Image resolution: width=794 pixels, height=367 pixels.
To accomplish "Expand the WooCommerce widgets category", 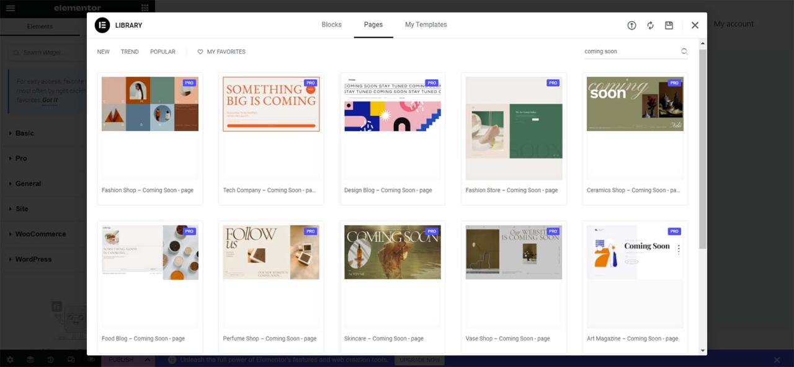I will coord(40,234).
